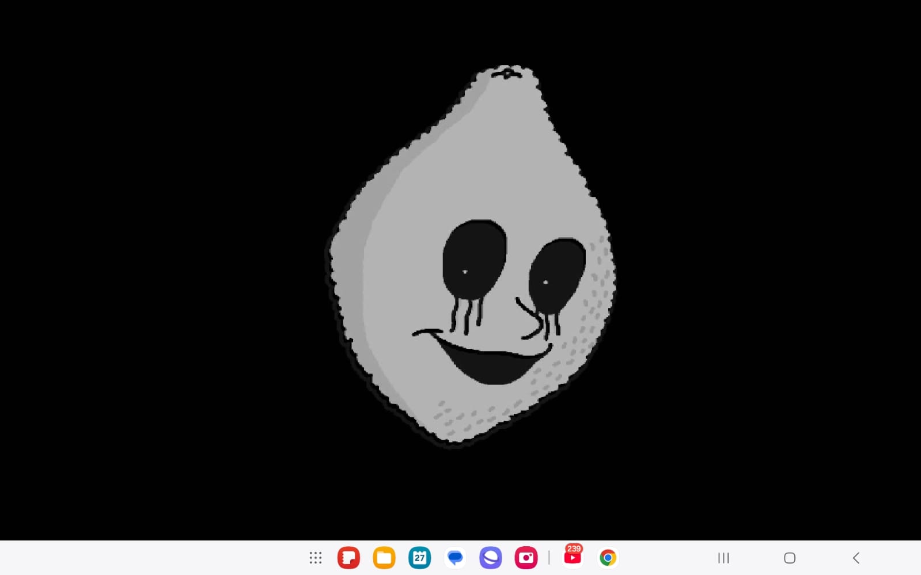This screenshot has height=575, width=921.
Task: Tap the lemon face image
Action: coord(471,256)
